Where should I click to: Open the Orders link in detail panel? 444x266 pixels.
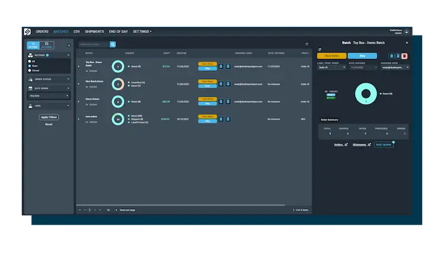pos(340,145)
